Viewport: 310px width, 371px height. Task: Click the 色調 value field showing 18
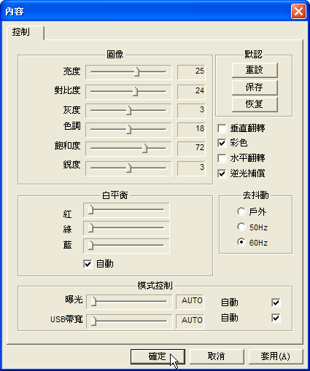(191, 130)
